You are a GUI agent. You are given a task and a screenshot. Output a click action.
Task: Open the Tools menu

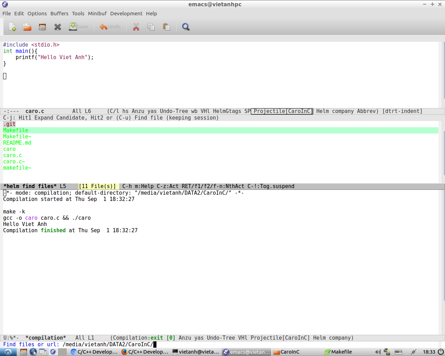78,14
